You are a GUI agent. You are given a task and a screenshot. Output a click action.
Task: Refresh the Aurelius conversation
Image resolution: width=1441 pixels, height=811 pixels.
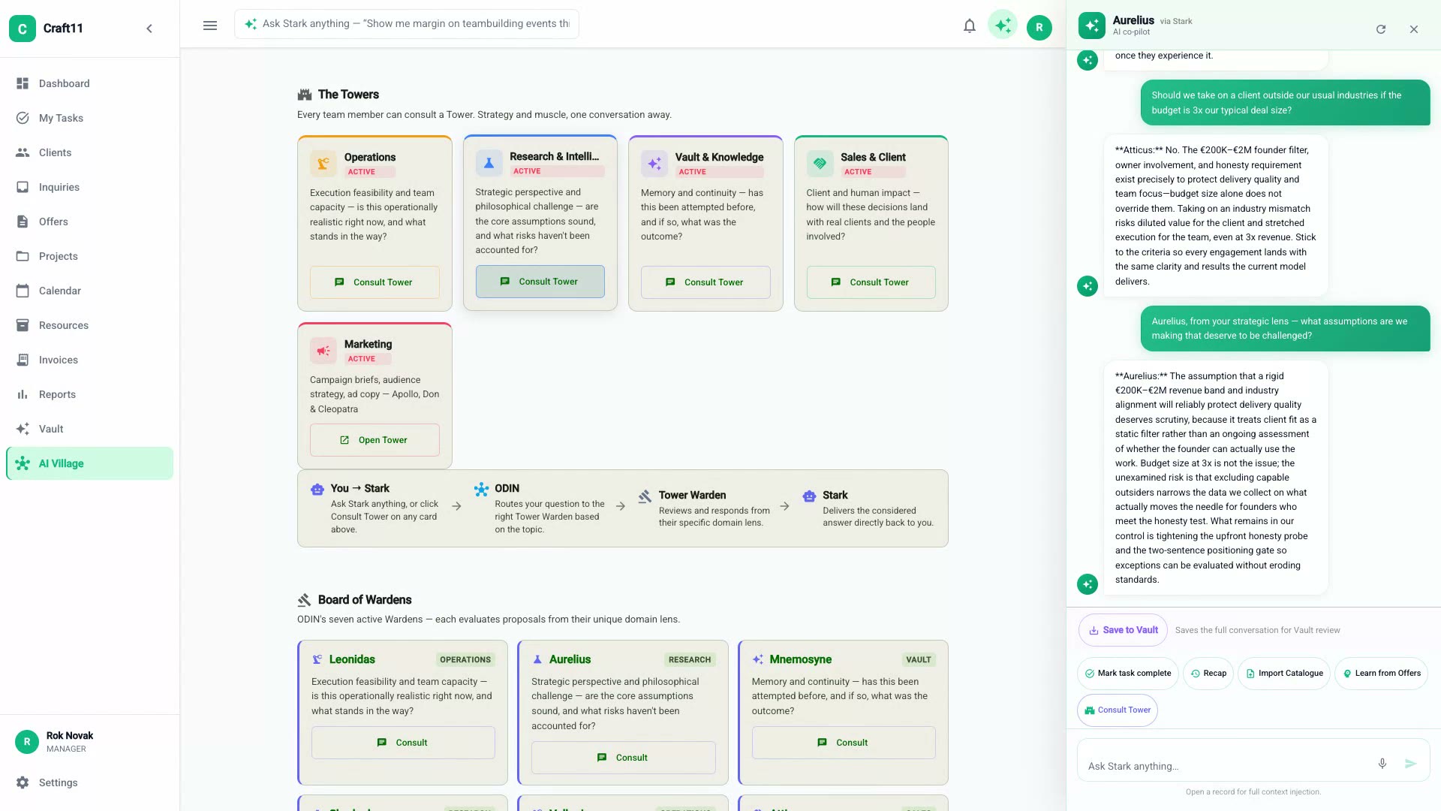pos(1381,29)
